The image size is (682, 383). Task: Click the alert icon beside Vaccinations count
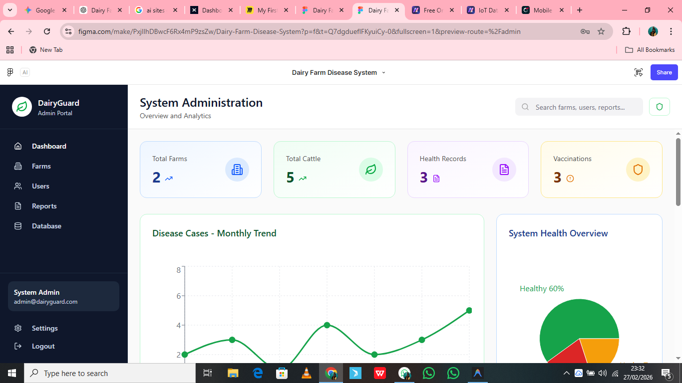[x=570, y=178]
